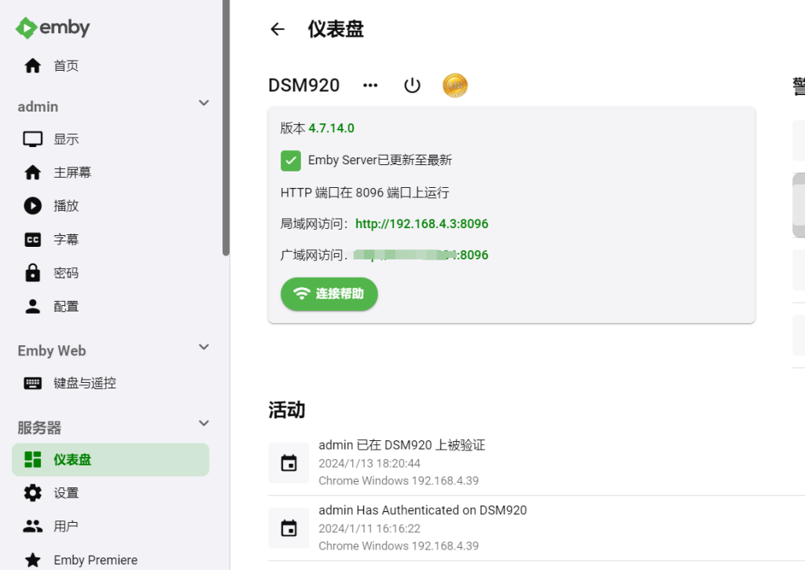Click calendar icon for Has Authenticated activity
Viewport: 805px width, 570px height.
289,528
